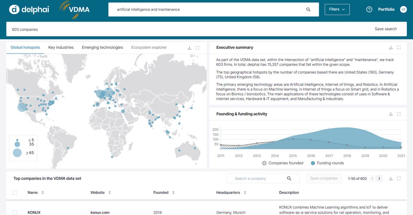Image resolution: width=413 pixels, height=215 pixels.
Task: Open the Emerging technologies tab
Action: coord(102,47)
